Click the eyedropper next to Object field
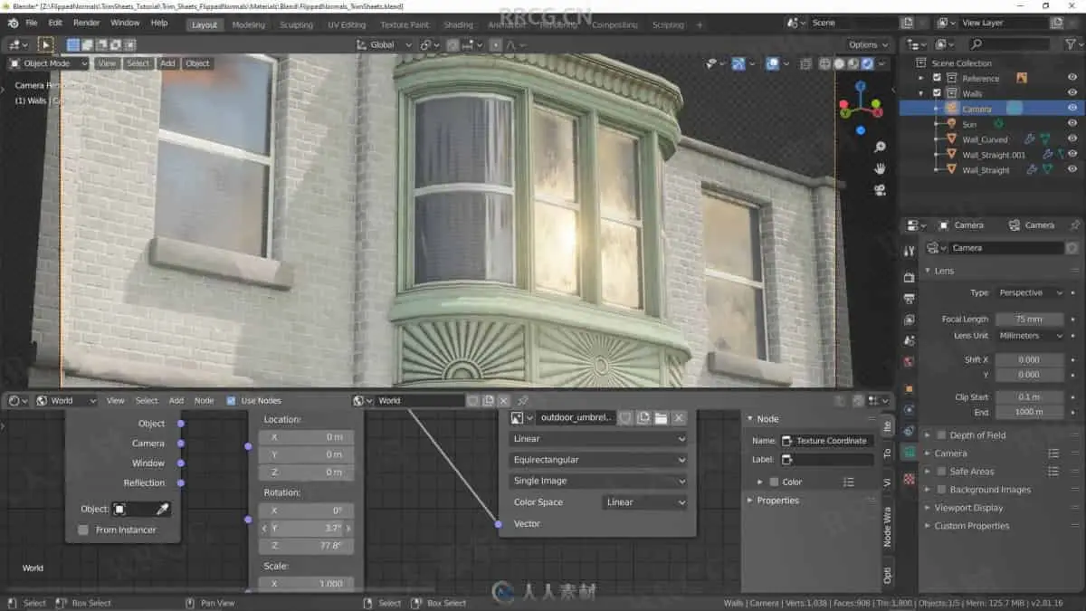1086x611 pixels. pyautogui.click(x=162, y=509)
